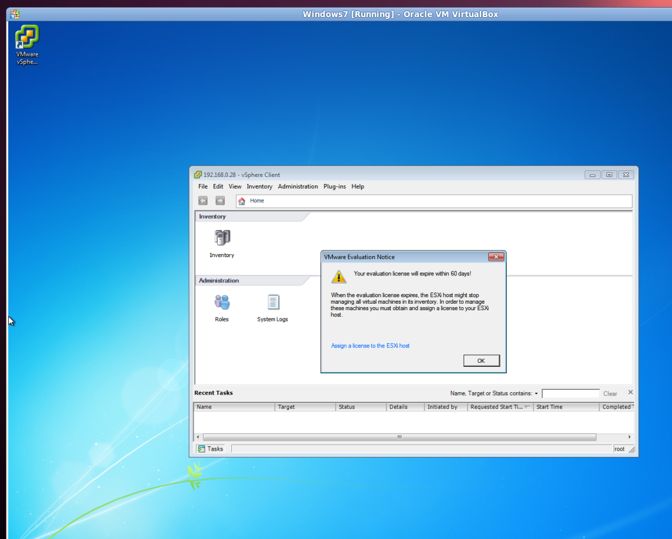
Task: Sort tasks by Name column
Action: (x=234, y=407)
